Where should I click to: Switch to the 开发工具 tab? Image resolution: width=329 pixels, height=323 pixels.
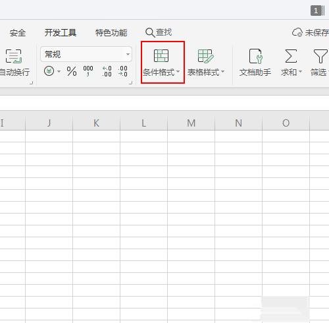coord(61,33)
